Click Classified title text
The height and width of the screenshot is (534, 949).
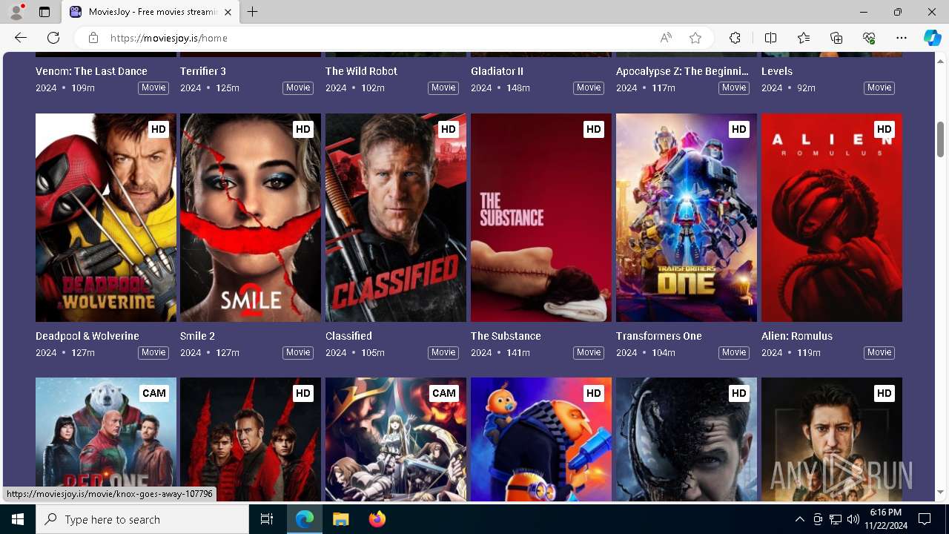[x=348, y=336]
